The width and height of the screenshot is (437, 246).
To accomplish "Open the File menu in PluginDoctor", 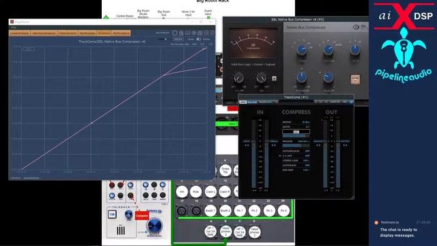I will click(x=14, y=27).
